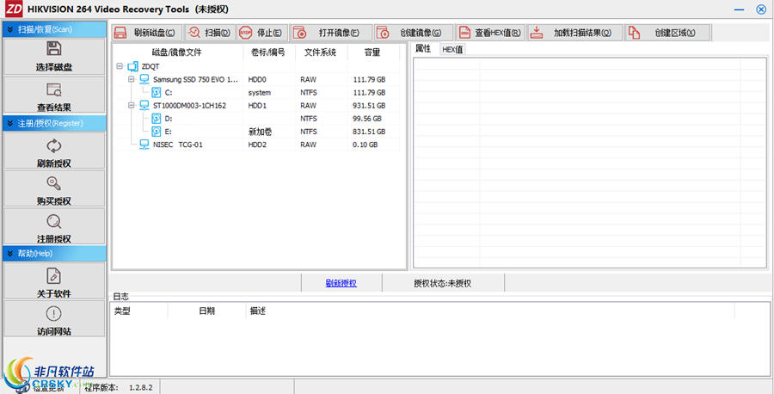Collapse the 扫描/恢复 (Scan) sidebar section
The width and height of the screenshot is (774, 394).
pos(54,29)
